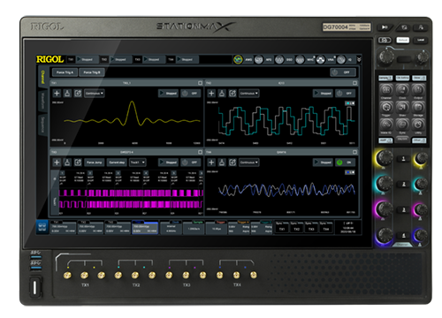Screen dimensions: 442x318
Task: Click the cyan-ringed left channel knob
Action: [385, 184]
